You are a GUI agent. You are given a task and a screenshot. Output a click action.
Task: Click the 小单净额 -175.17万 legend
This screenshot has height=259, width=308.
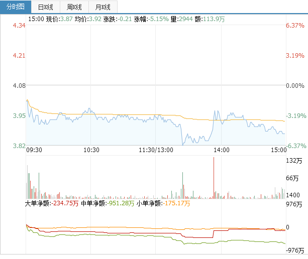point(163,203)
